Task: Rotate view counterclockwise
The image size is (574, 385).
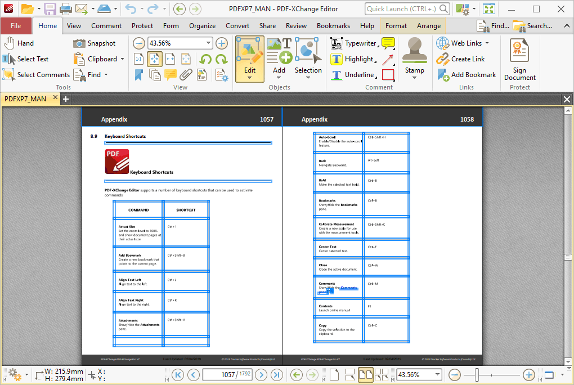Action: click(205, 59)
